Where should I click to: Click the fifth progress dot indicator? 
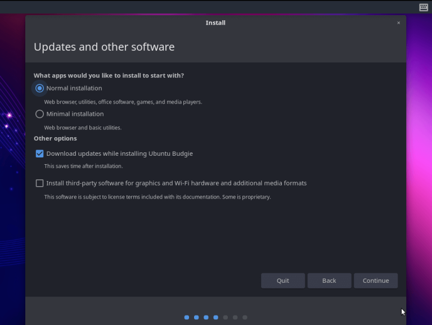tap(226, 318)
